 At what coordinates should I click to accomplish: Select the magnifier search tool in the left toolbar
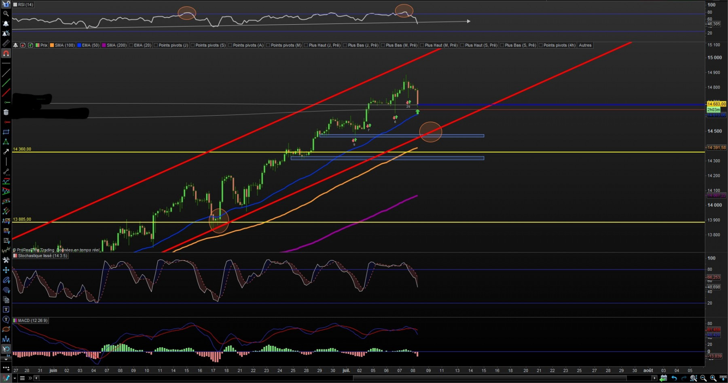pyautogui.click(x=6, y=14)
